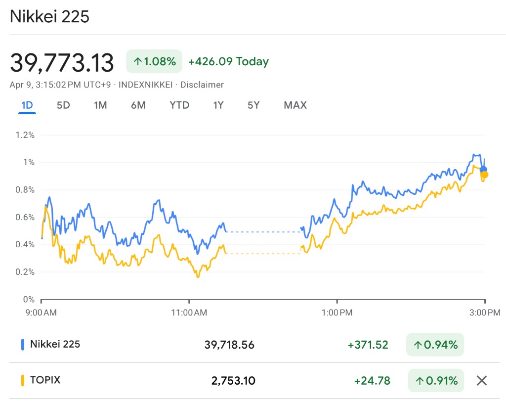The width and height of the screenshot is (506, 407).
Task: Click the TOPIX 0.91% change badge
Action: tap(436, 380)
